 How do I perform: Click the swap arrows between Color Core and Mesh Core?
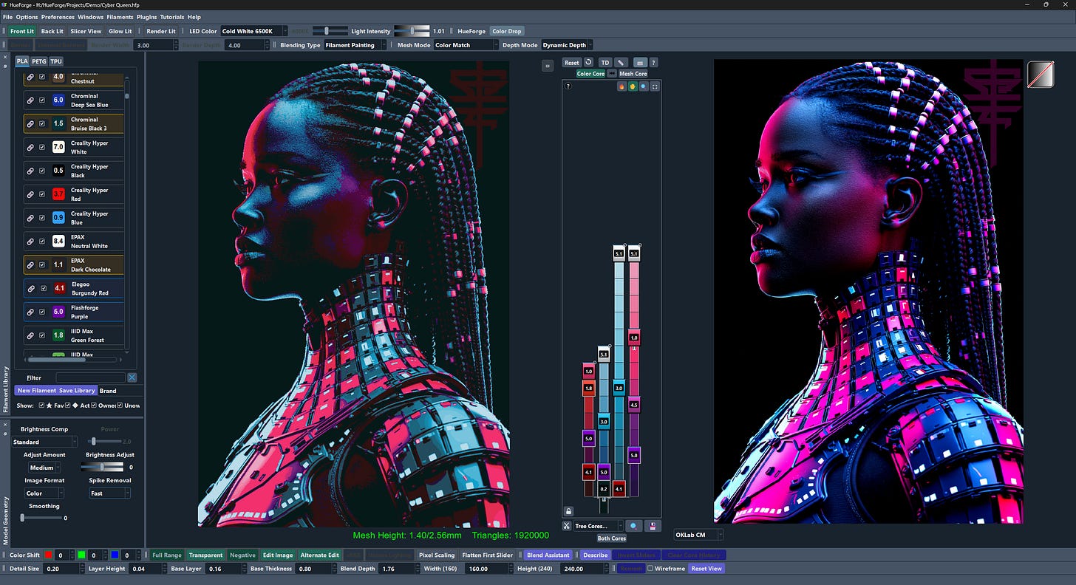[611, 74]
